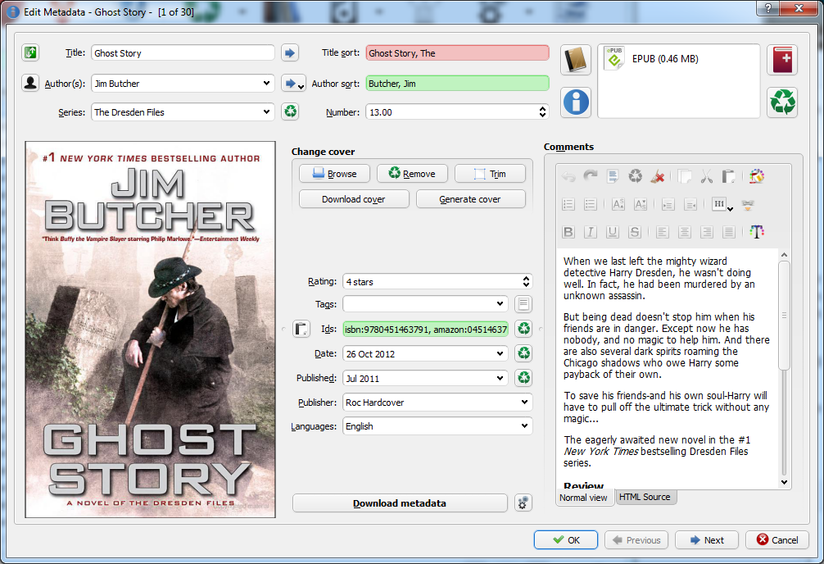Image resolution: width=824 pixels, height=564 pixels.
Task: Clear Date with the green recycle icon
Action: pos(523,353)
